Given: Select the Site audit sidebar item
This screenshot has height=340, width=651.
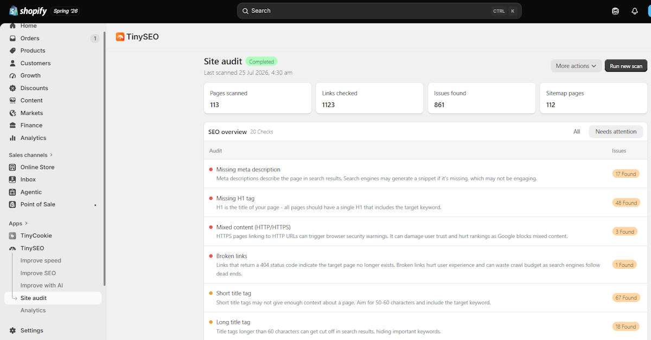Looking at the screenshot, I should 53,298.
